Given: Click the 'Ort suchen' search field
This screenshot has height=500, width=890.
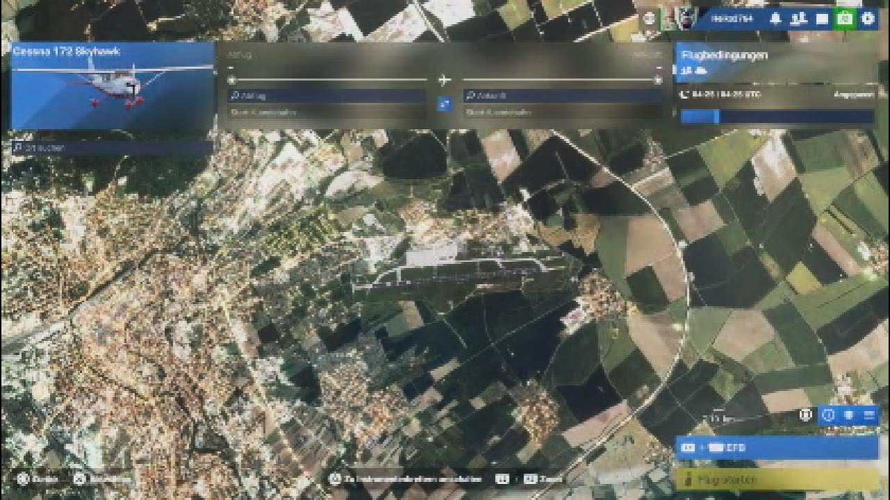Looking at the screenshot, I should point(112,147).
